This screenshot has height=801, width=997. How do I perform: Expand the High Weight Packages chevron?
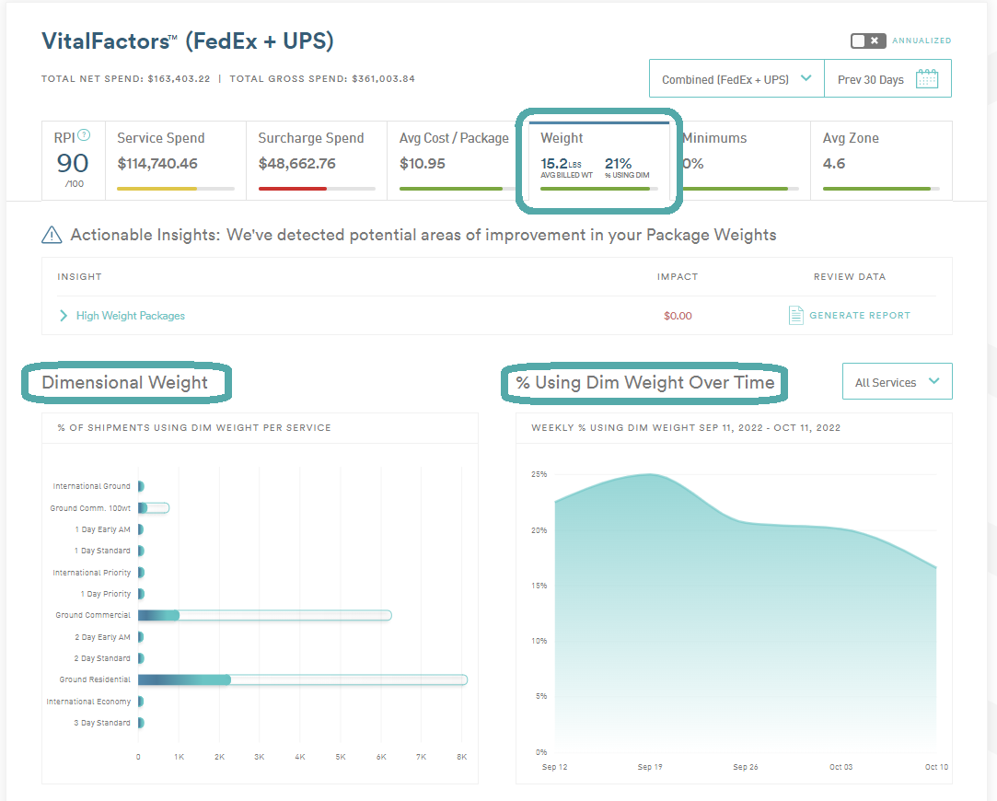click(x=63, y=315)
